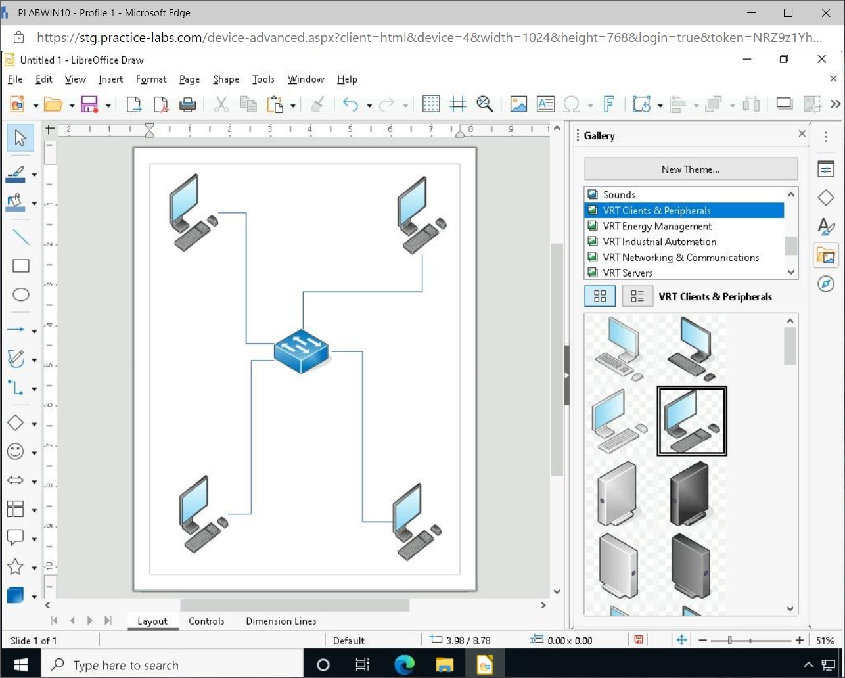Expand the Save button dropdown arrow

(x=108, y=105)
